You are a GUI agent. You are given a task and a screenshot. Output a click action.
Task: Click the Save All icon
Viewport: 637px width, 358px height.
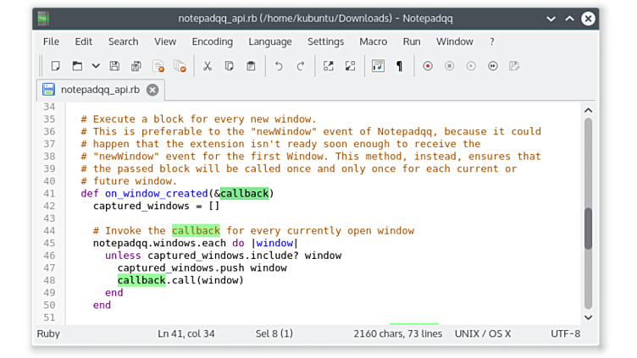tap(136, 66)
